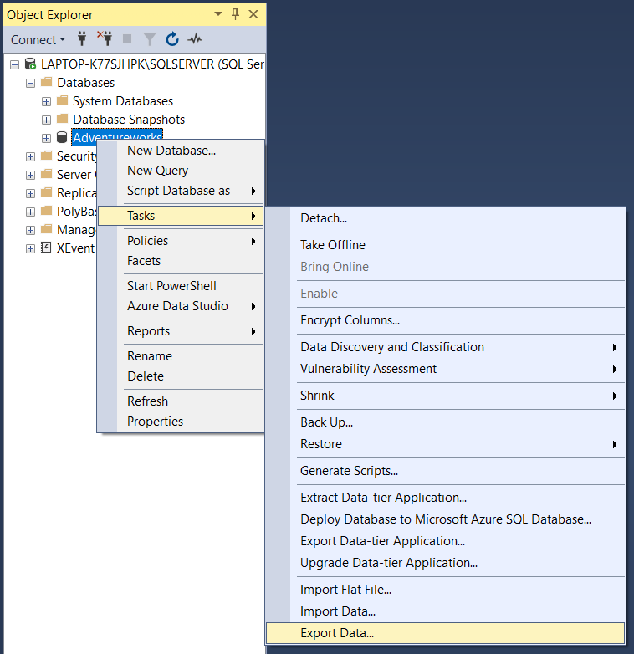
Task: Choose New Query from context menu
Action: point(181,171)
